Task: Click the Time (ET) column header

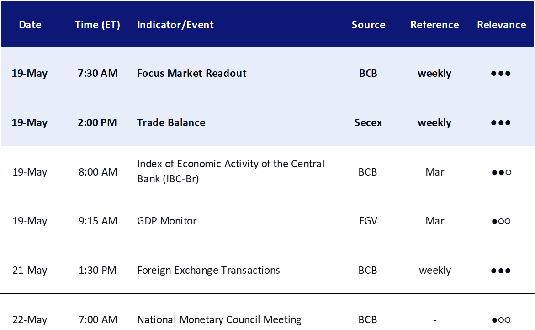Action: click(x=97, y=25)
